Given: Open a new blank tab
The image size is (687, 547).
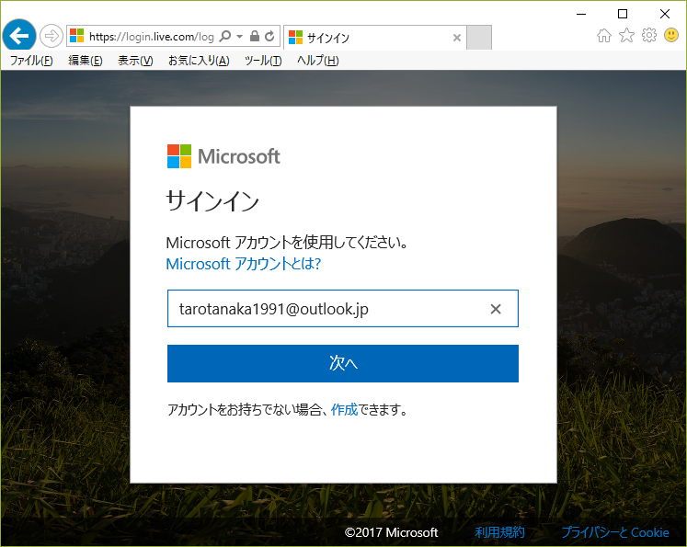Looking at the screenshot, I should click(479, 38).
